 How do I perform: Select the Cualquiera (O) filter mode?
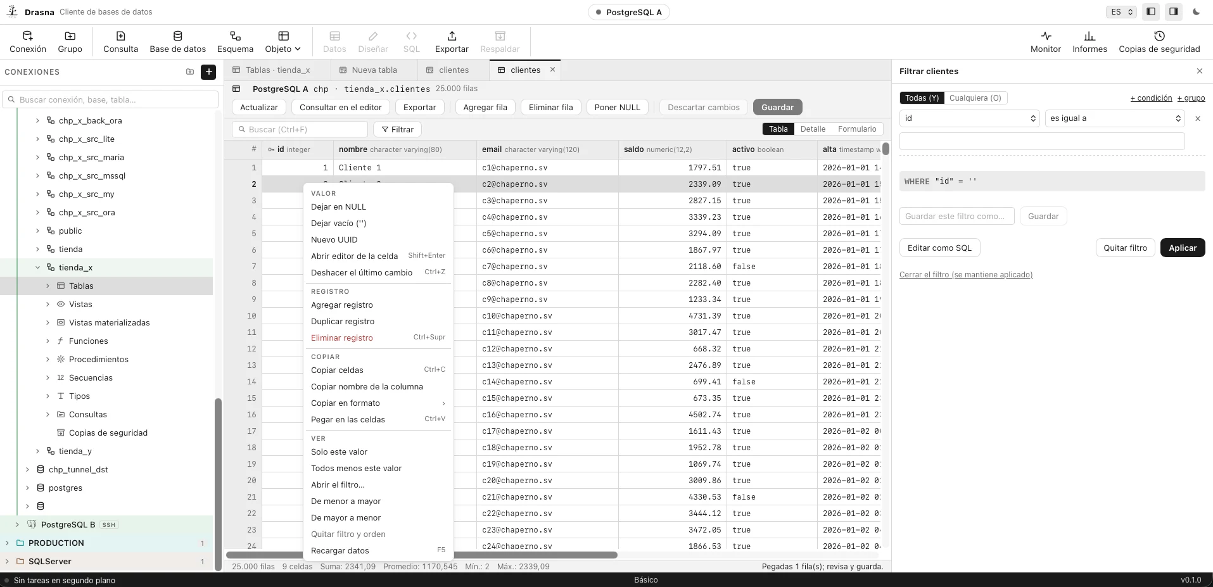point(975,98)
